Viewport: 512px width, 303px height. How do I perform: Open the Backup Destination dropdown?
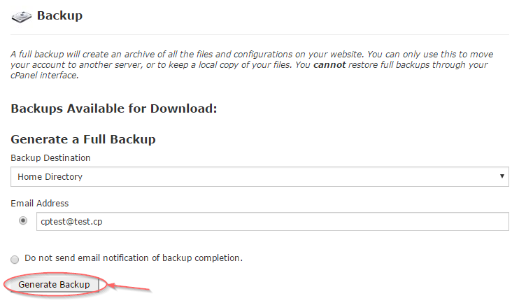(x=259, y=176)
